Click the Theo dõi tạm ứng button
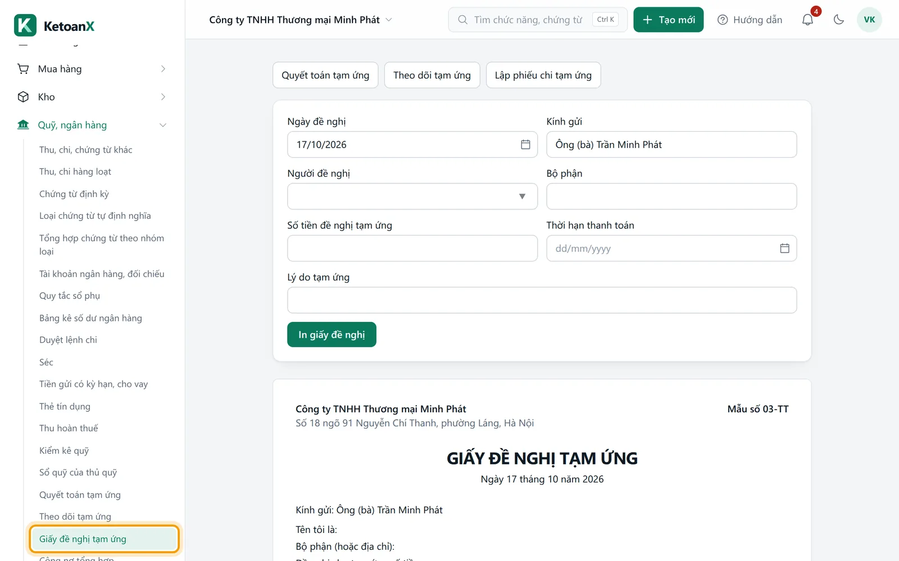This screenshot has height=561, width=899. pos(432,75)
